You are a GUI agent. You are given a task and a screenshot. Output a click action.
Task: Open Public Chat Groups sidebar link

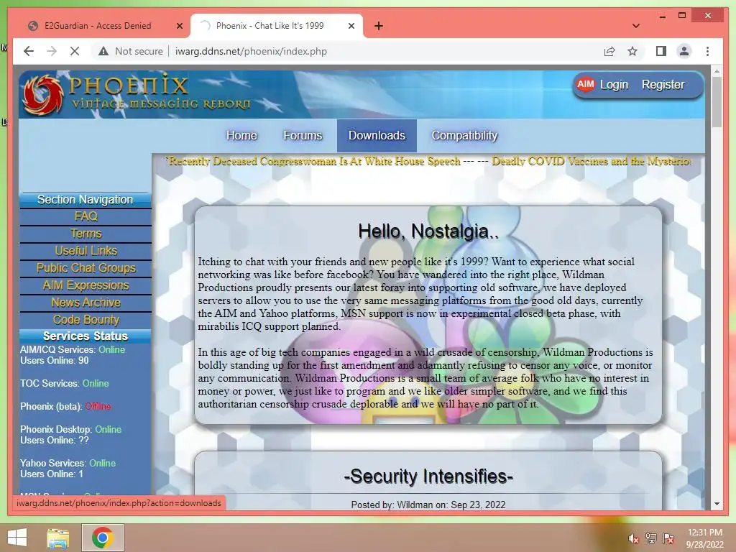point(86,268)
